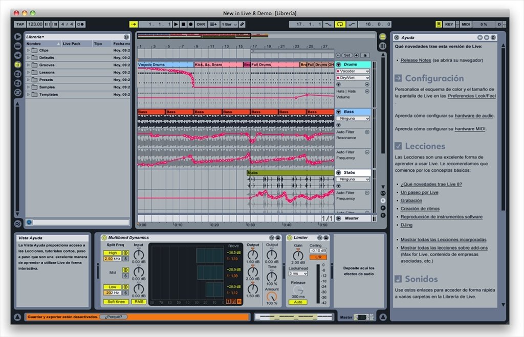The height and width of the screenshot is (337, 524).
Task: Click the Limiter Auto release button
Action: point(298,302)
